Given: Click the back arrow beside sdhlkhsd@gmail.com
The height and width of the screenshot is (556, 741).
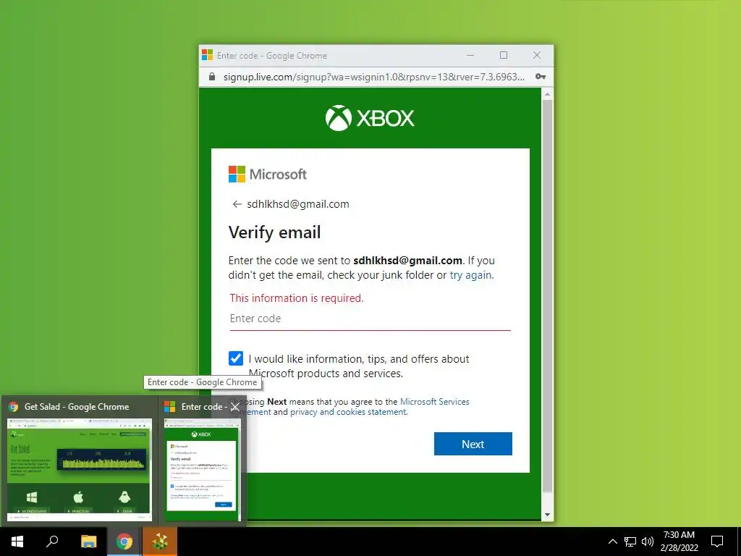Looking at the screenshot, I should click(237, 204).
